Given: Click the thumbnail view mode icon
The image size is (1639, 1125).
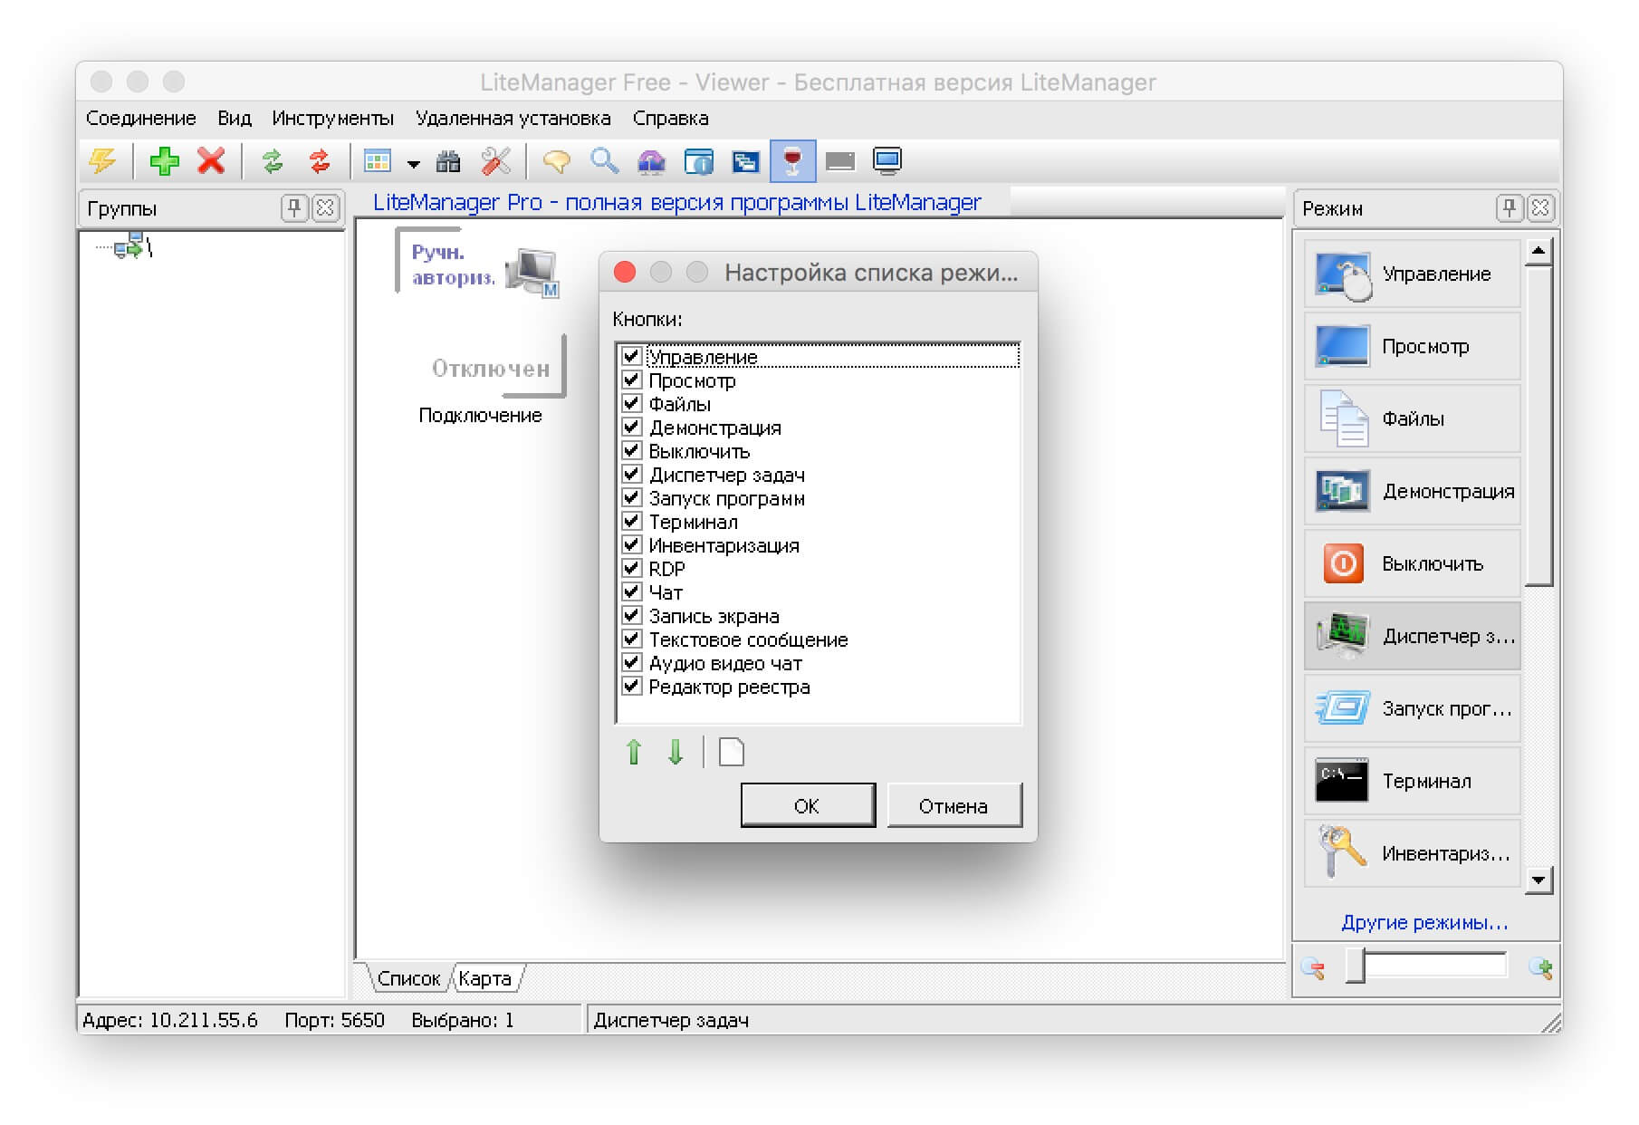Looking at the screenshot, I should (x=377, y=162).
